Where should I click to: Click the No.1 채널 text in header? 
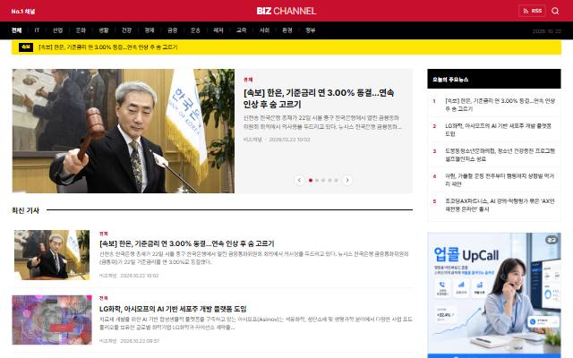click(22, 12)
